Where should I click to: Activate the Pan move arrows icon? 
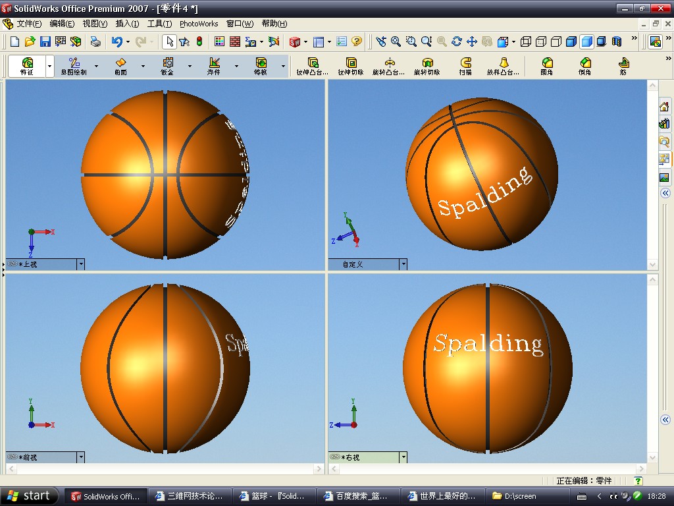pyautogui.click(x=472, y=42)
